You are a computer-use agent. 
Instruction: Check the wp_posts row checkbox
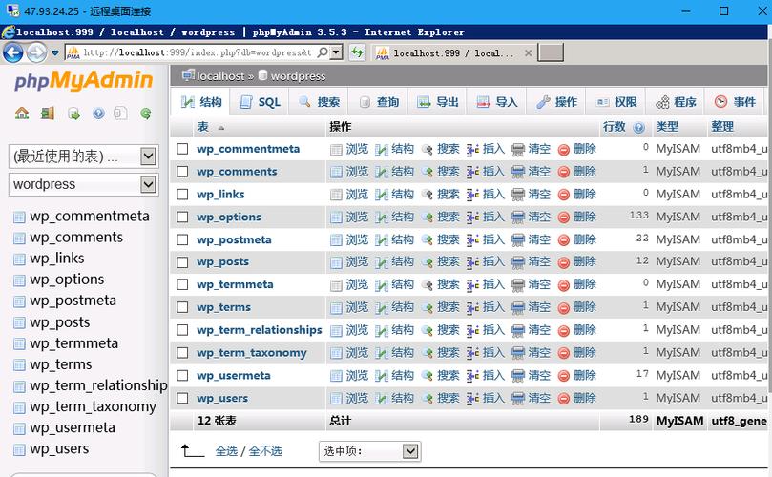click(x=182, y=262)
